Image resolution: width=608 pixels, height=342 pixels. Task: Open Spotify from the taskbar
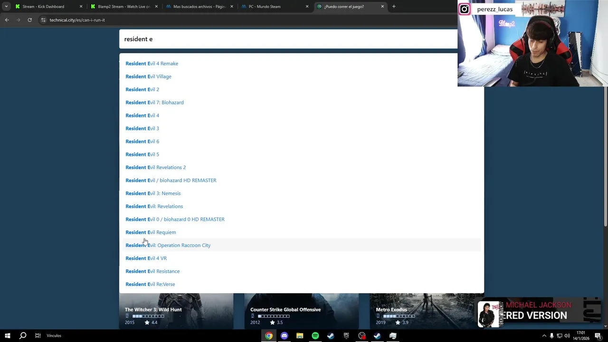coord(315,336)
